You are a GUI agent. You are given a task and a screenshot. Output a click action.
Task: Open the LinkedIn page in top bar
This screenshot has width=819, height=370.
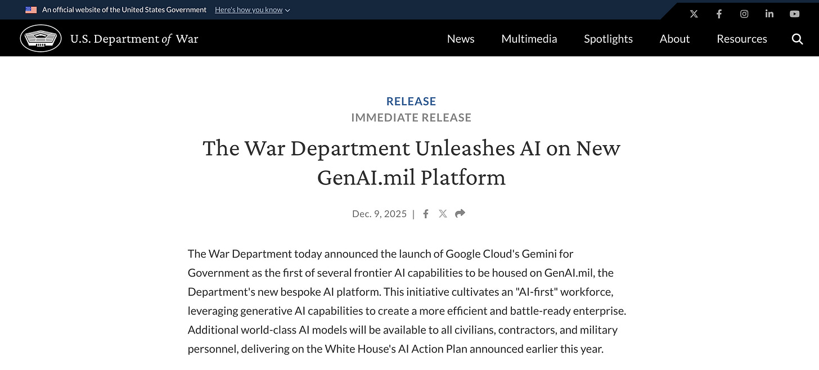769,14
